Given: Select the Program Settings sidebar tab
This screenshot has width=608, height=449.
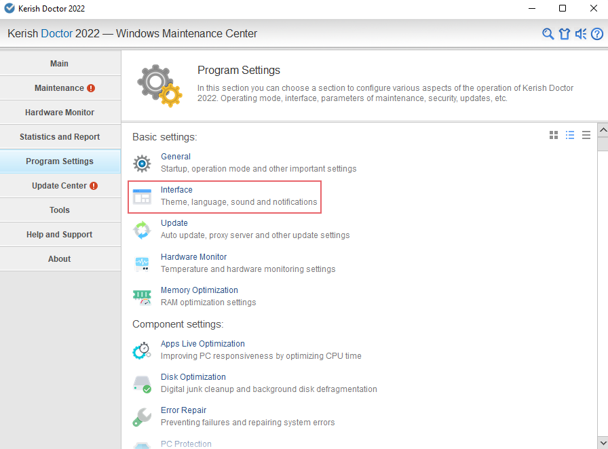Looking at the screenshot, I should (x=60, y=161).
